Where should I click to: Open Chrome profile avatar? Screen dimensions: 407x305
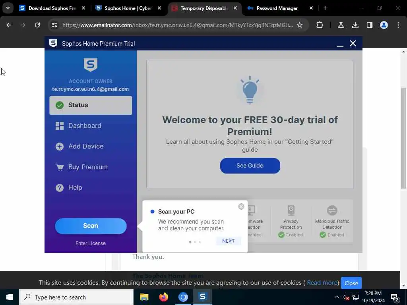coord(384,25)
